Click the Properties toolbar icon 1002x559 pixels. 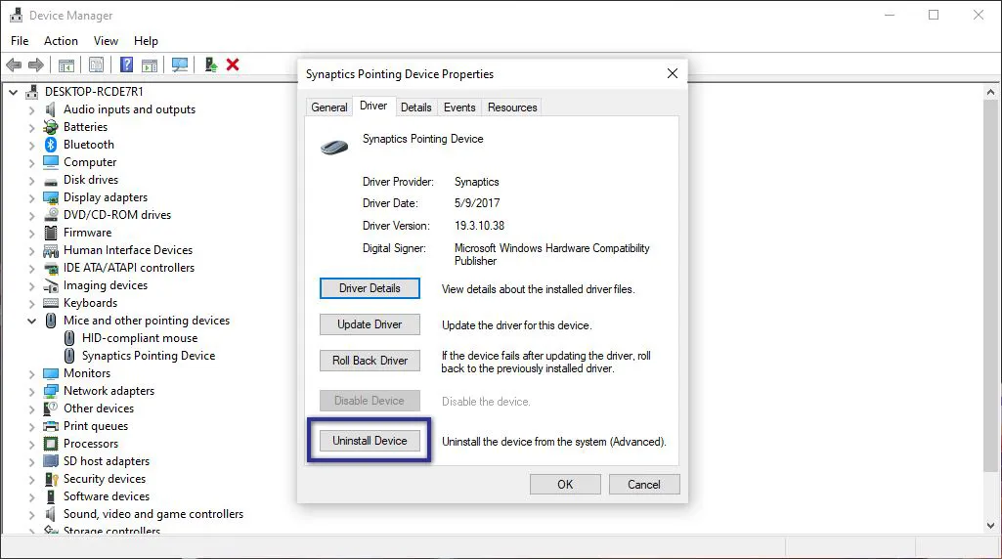pos(97,64)
